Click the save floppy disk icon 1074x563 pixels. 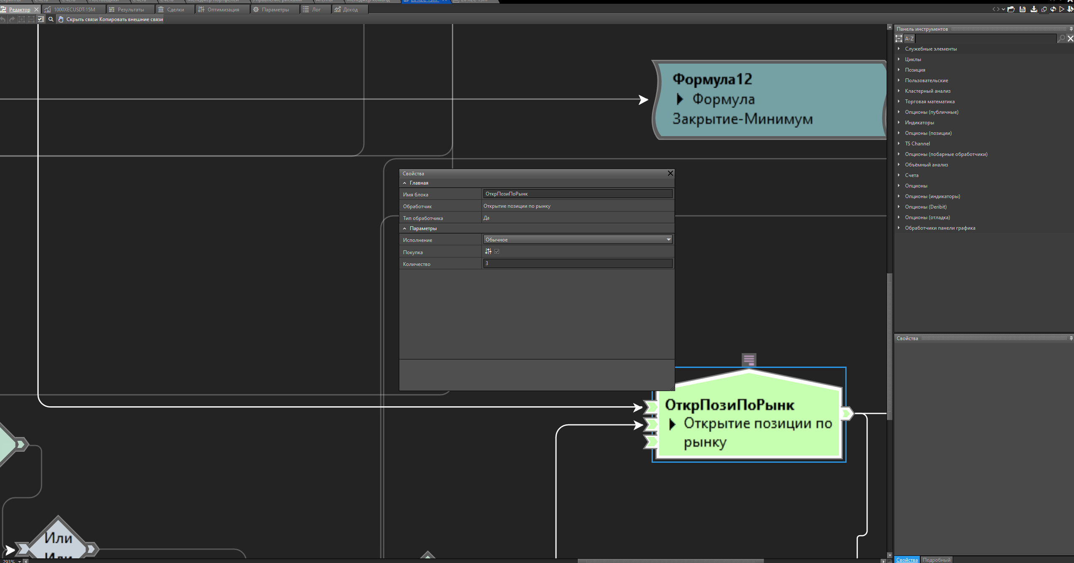pyautogui.click(x=1022, y=9)
